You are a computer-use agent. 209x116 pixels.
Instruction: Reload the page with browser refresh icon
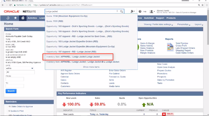click(x=10, y=5)
